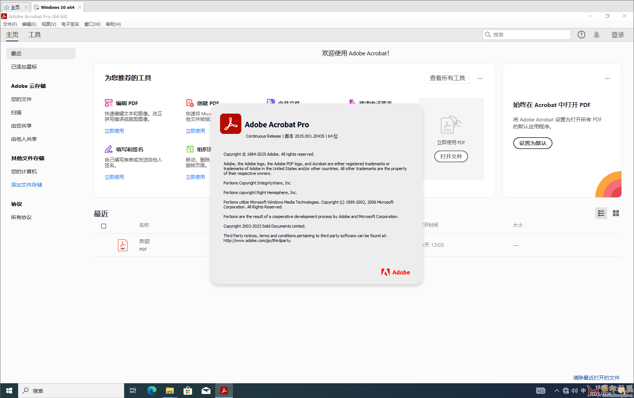The width and height of the screenshot is (634, 398).
Task: Select 最近 in the sidebar
Action: (41, 53)
